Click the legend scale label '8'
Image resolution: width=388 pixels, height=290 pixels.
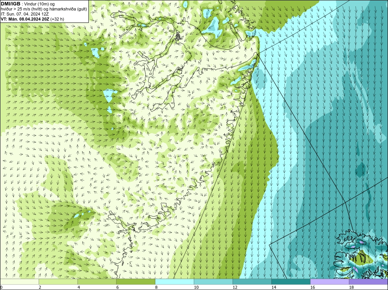157,287
